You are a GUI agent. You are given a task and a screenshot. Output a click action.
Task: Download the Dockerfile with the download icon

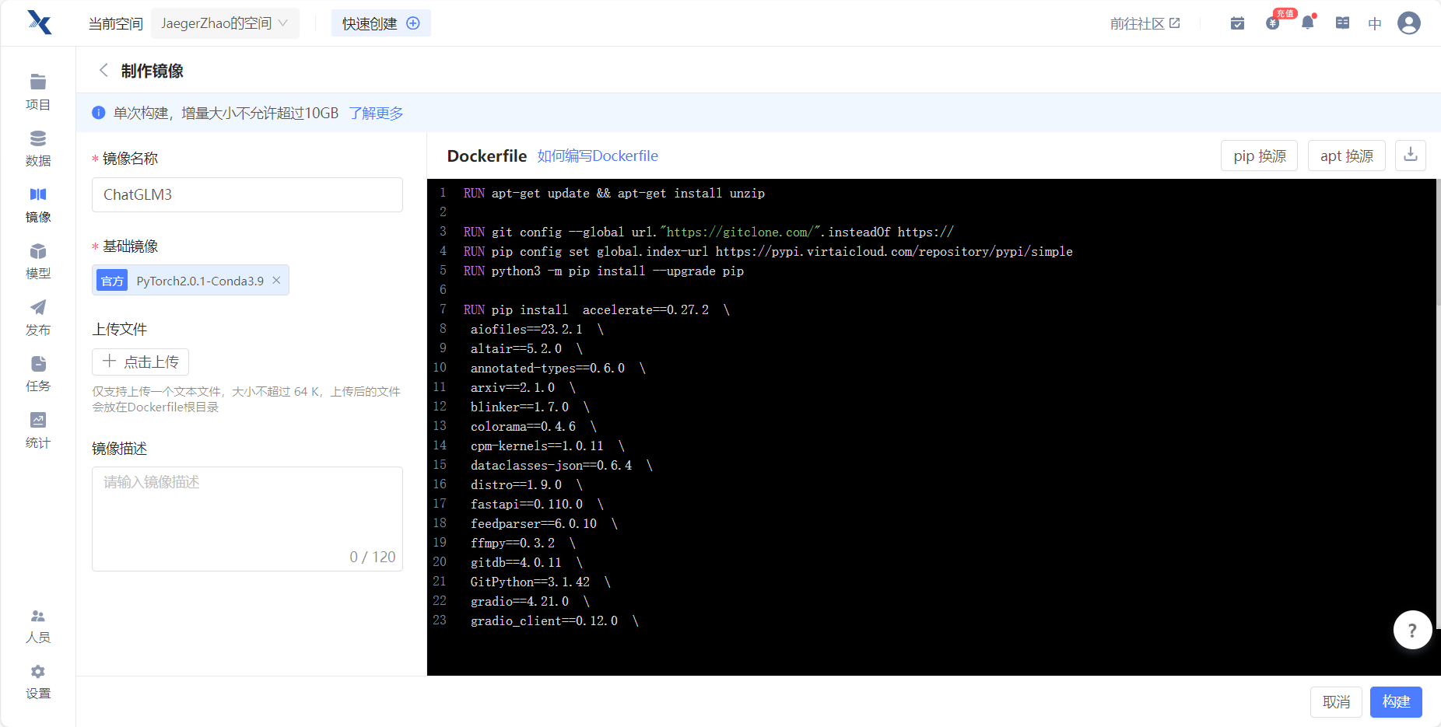pyautogui.click(x=1410, y=155)
